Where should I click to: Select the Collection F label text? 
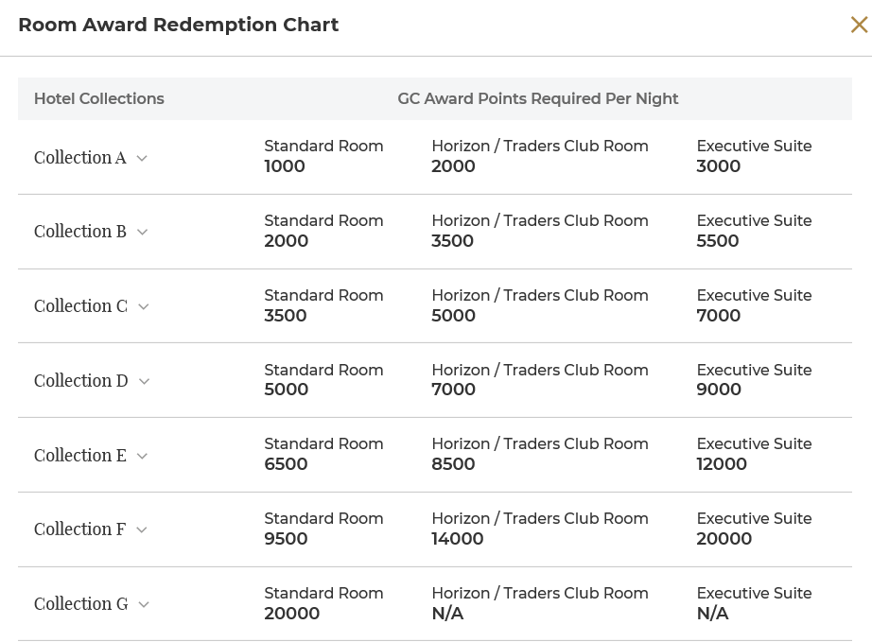point(79,529)
